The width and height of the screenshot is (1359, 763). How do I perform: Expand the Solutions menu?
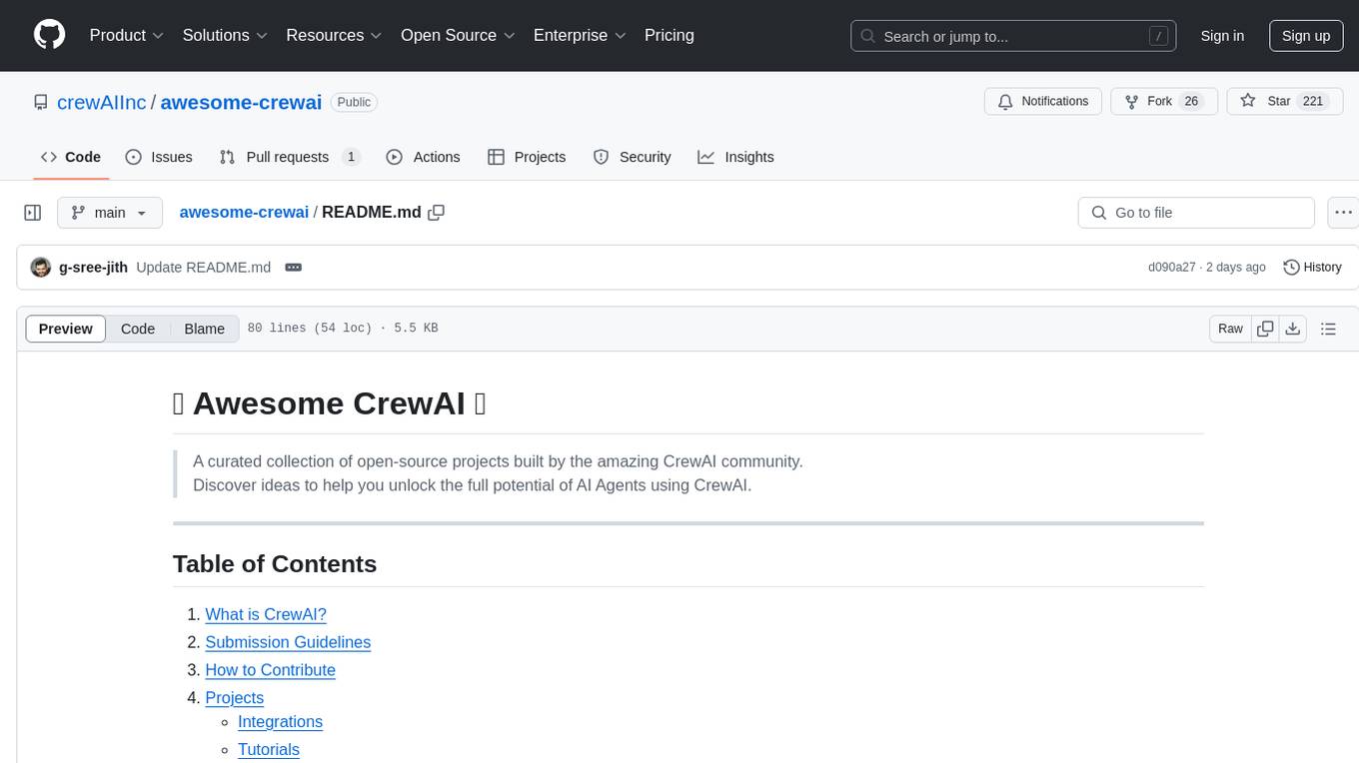point(225,35)
